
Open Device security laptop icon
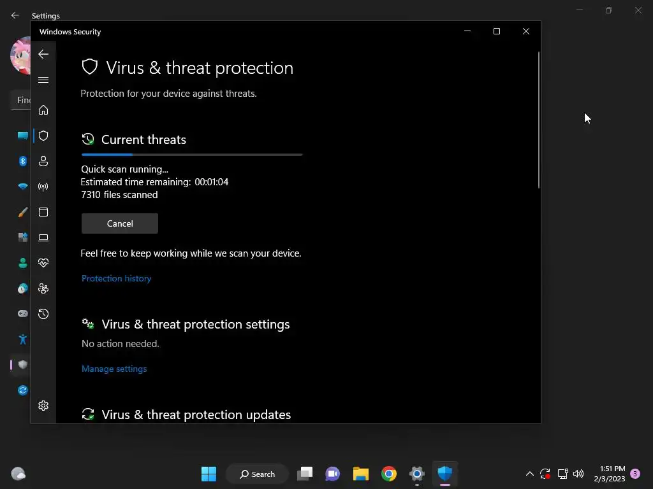43,237
